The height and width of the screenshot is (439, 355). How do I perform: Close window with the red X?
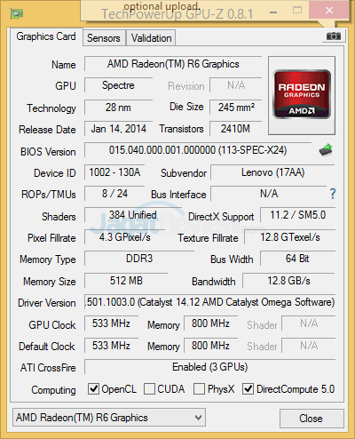point(328,11)
